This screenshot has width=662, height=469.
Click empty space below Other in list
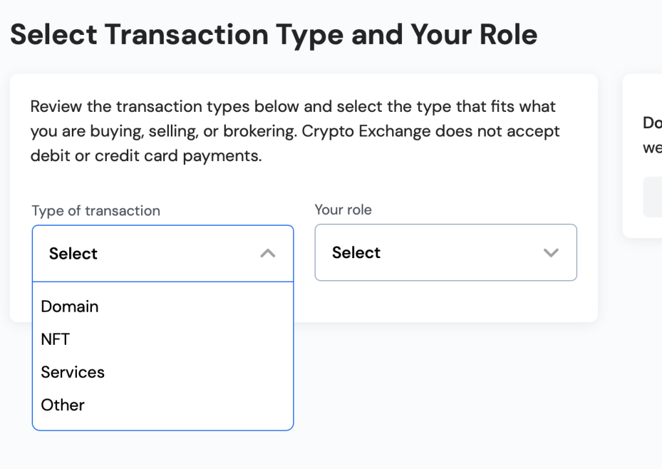click(x=162, y=422)
